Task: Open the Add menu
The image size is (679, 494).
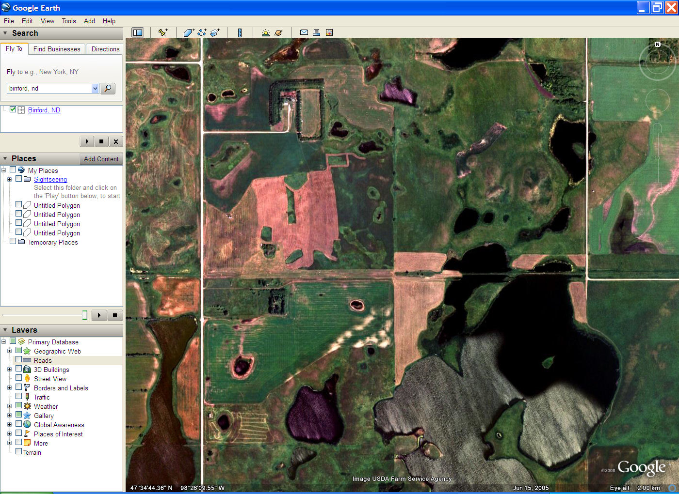Action: [x=89, y=21]
